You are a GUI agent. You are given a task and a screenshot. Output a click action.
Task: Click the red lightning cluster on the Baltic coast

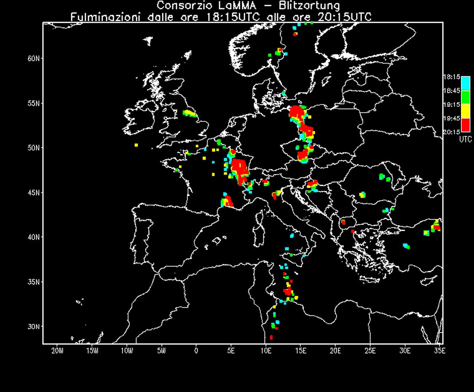coord(297,113)
